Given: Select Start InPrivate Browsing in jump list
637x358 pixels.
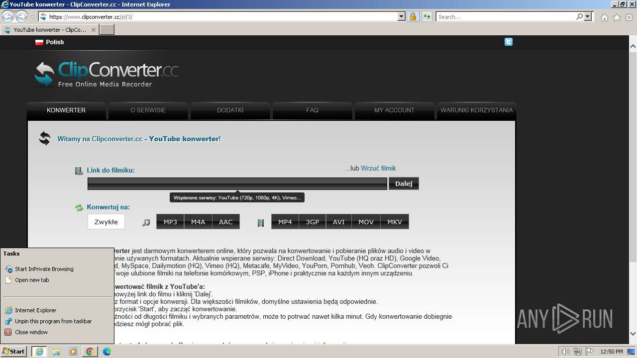Looking at the screenshot, I should [57, 269].
